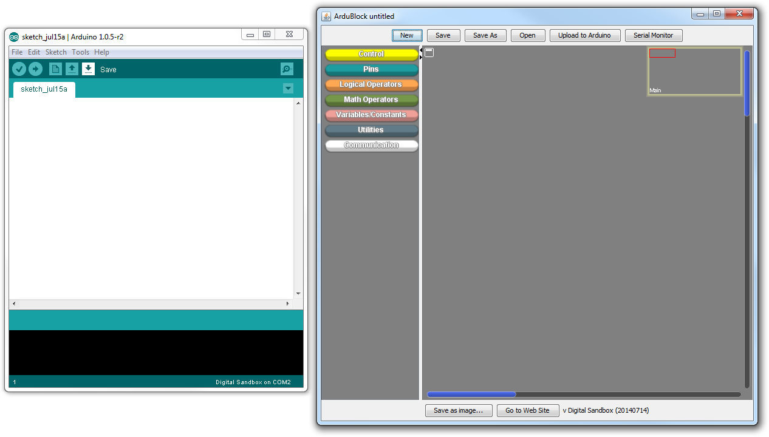Open the tab menu dropdown arrow in Arduino
This screenshot has height=437, width=769.
pos(288,89)
